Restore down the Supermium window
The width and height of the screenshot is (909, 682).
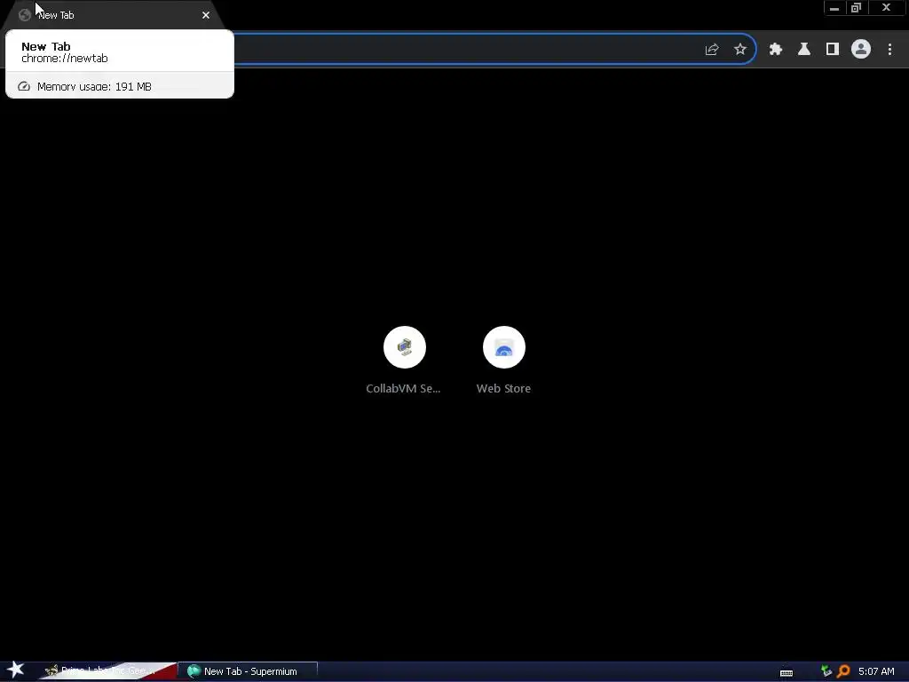856,8
